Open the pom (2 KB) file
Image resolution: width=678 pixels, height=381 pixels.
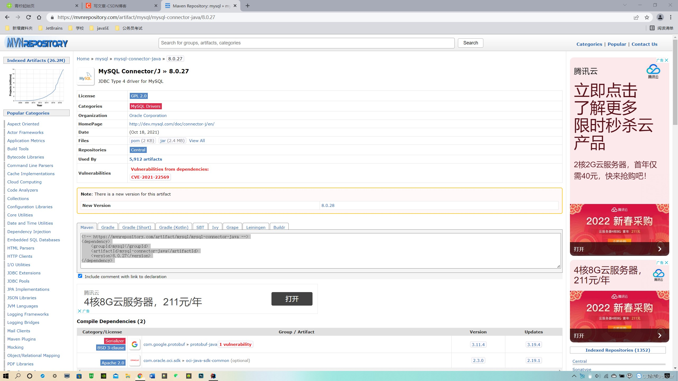point(142,140)
